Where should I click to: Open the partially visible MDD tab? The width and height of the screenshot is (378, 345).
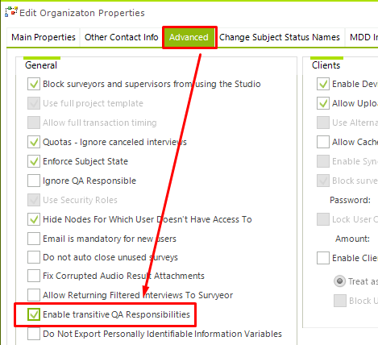362,37
